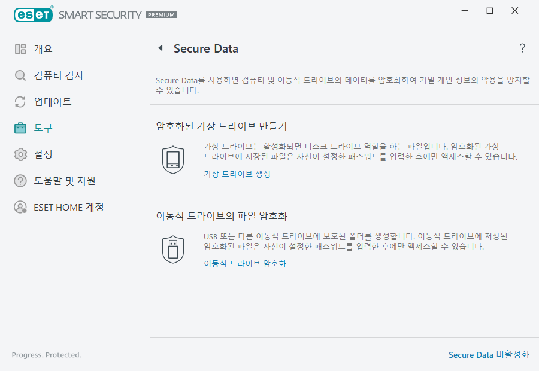Disable Secure Data via the 비활성화 link
This screenshot has width=539, height=371.
point(489,355)
